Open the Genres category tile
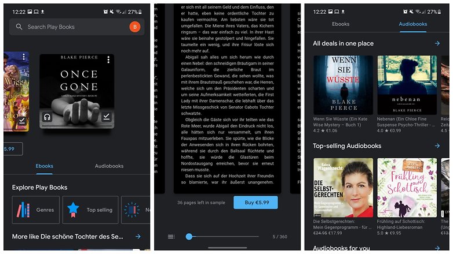Image resolution: width=453 pixels, height=254 pixels. point(36,210)
